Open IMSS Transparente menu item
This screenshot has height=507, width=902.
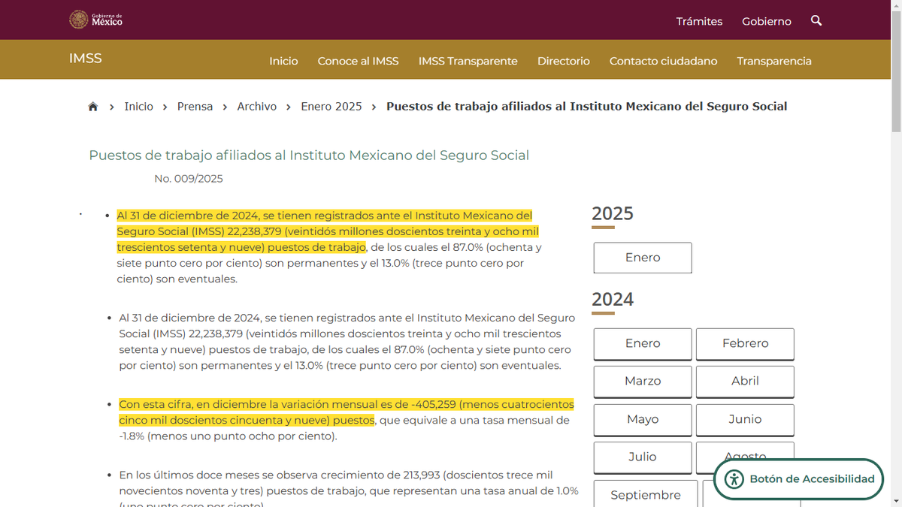(468, 61)
